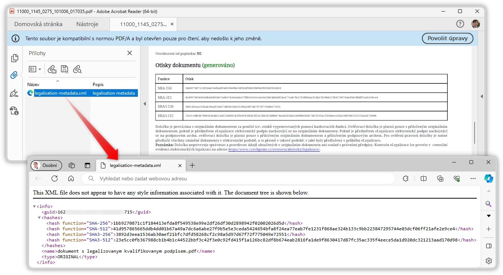
Task: Click the Edge back navigation arrow
Action: (38, 179)
